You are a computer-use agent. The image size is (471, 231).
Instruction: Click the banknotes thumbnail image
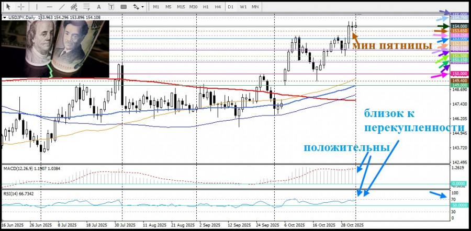55,48
